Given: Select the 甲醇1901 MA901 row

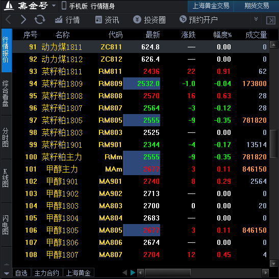Looking at the screenshot, I should (x=141, y=181).
